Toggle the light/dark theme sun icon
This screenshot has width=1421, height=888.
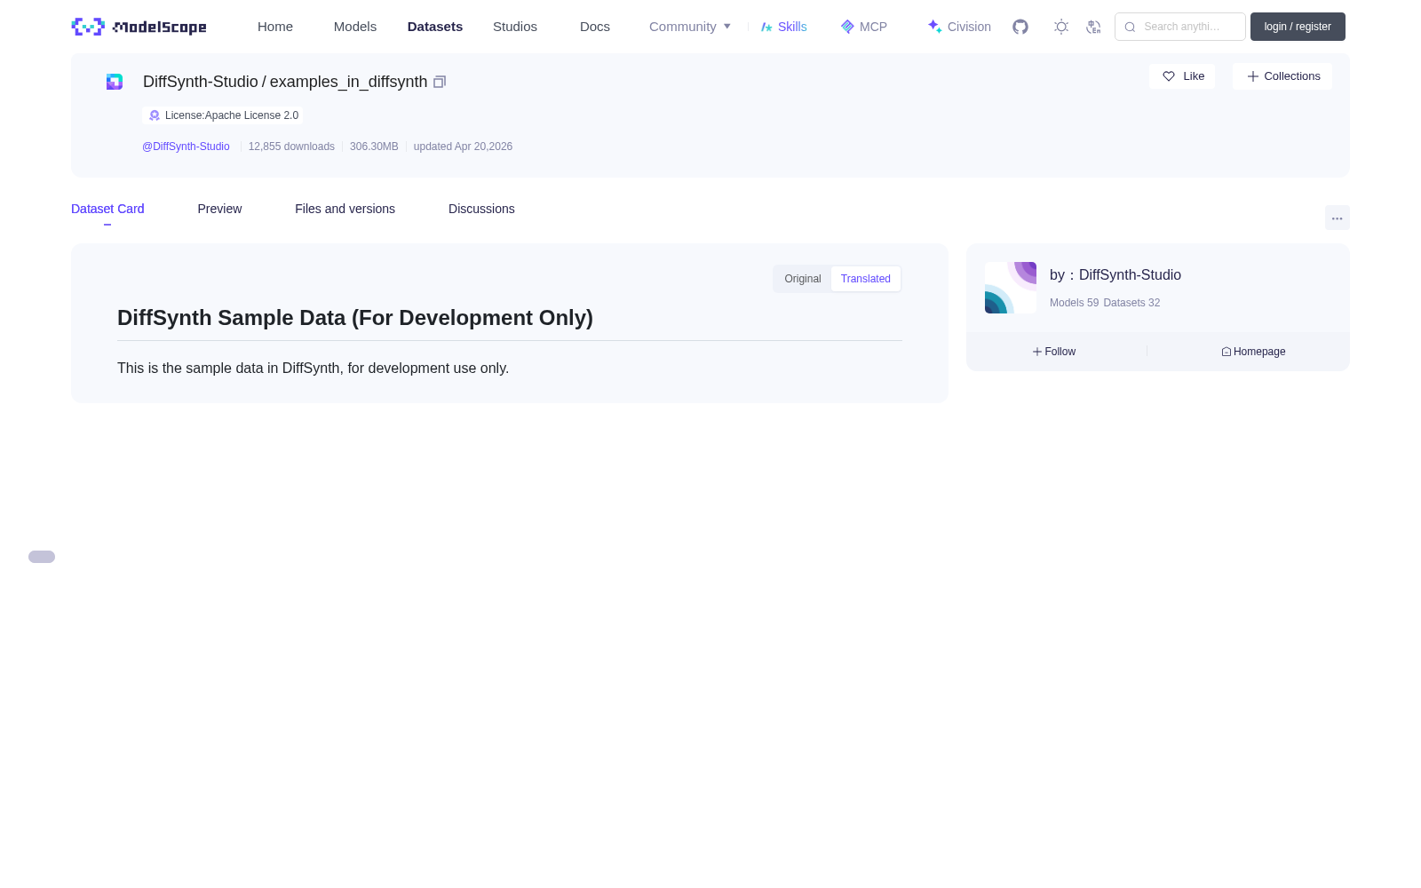pyautogui.click(x=1061, y=27)
